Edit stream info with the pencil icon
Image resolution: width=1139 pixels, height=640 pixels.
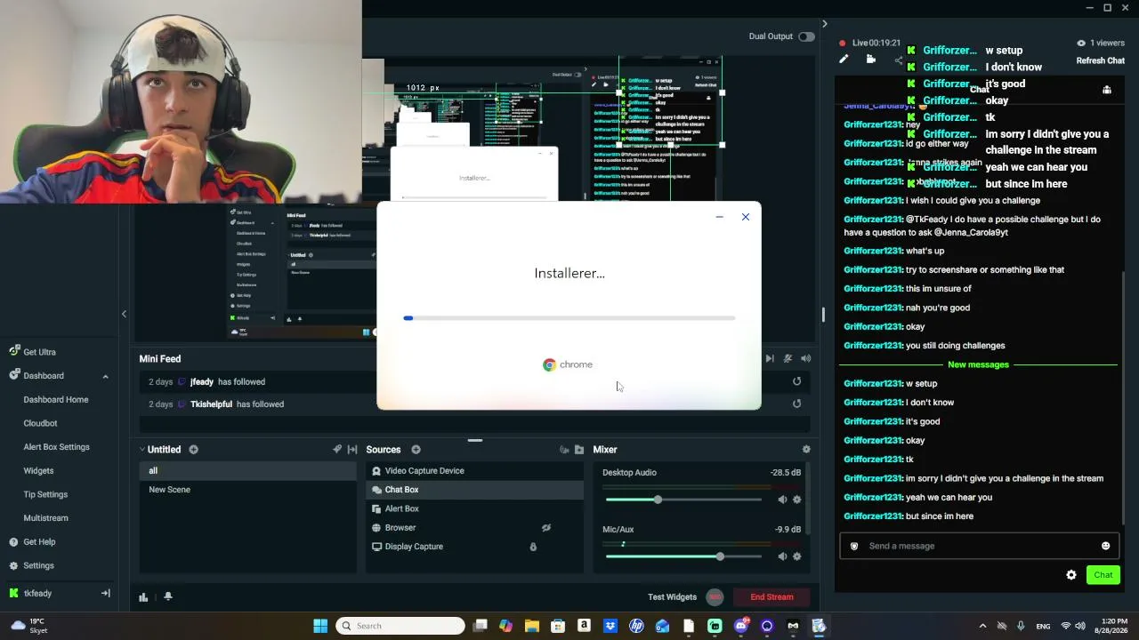pyautogui.click(x=844, y=60)
